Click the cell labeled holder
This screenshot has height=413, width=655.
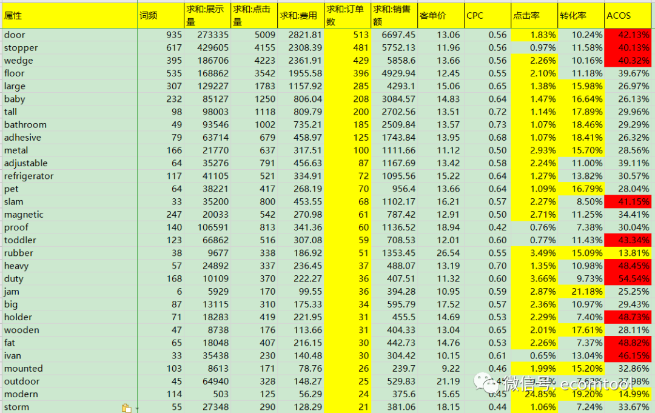point(69,317)
